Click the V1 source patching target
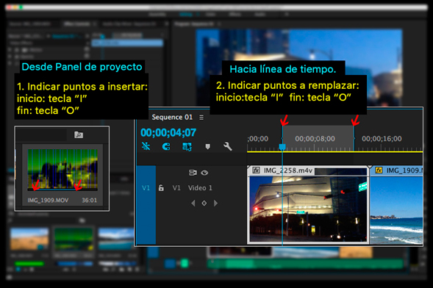Screen dimensions: 433x288 (146, 188)
